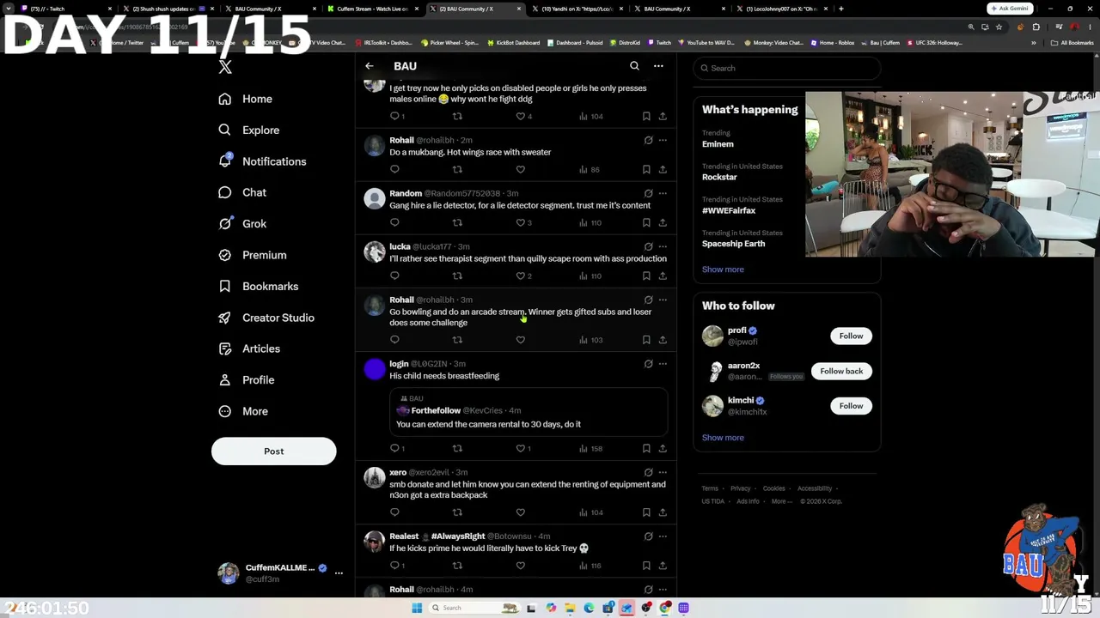This screenshot has height=618, width=1100.
Task: Click the X logo in the sidebar
Action: (225, 67)
